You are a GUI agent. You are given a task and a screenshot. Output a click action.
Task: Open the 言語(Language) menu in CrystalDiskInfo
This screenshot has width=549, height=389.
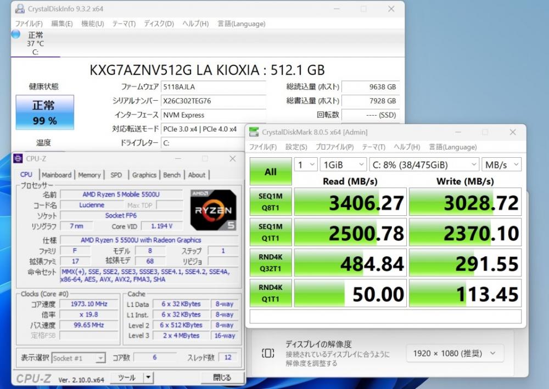click(x=241, y=24)
